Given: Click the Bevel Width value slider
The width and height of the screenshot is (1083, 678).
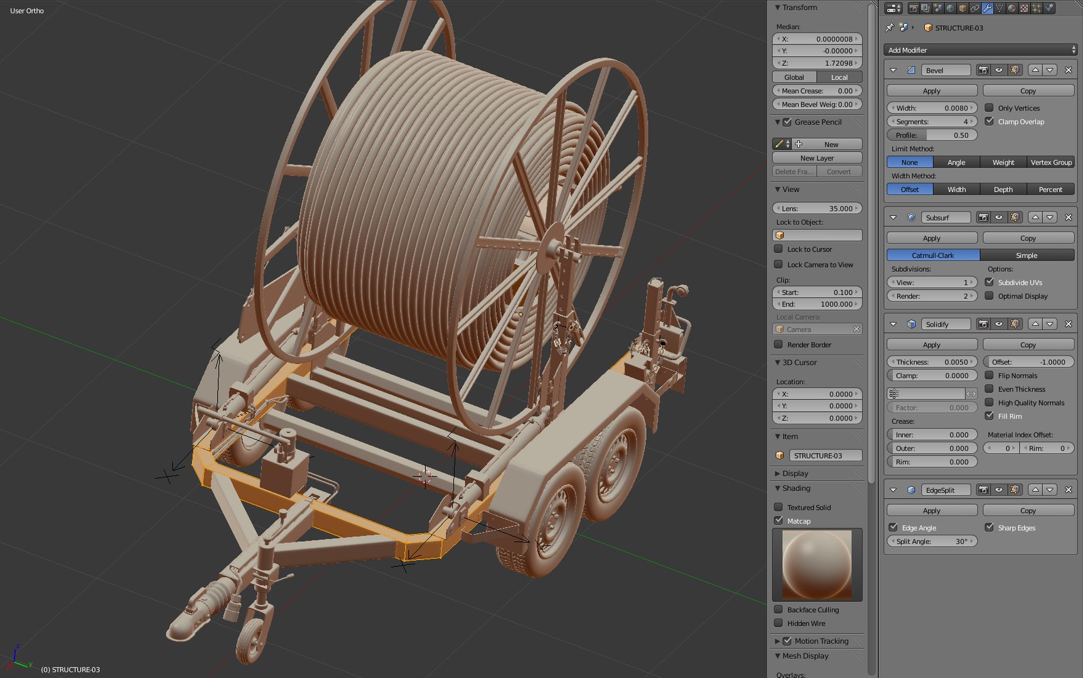Looking at the screenshot, I should coord(932,108).
